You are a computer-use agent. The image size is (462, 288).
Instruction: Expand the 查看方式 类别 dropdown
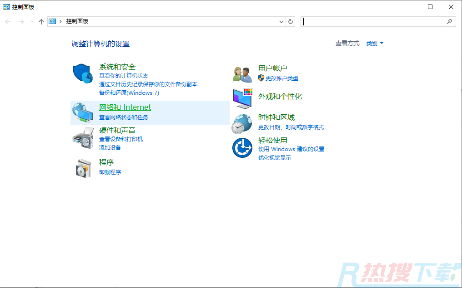click(375, 44)
